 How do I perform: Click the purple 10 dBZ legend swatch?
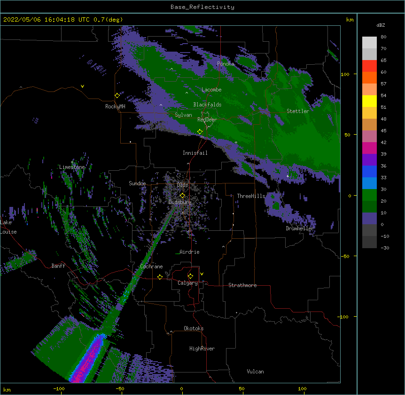click(369, 219)
